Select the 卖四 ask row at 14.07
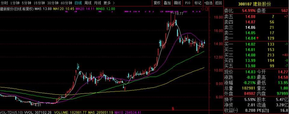 pyautogui.click(x=256, y=22)
